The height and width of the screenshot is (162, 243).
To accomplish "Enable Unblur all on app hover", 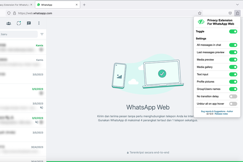I will click(x=233, y=104).
